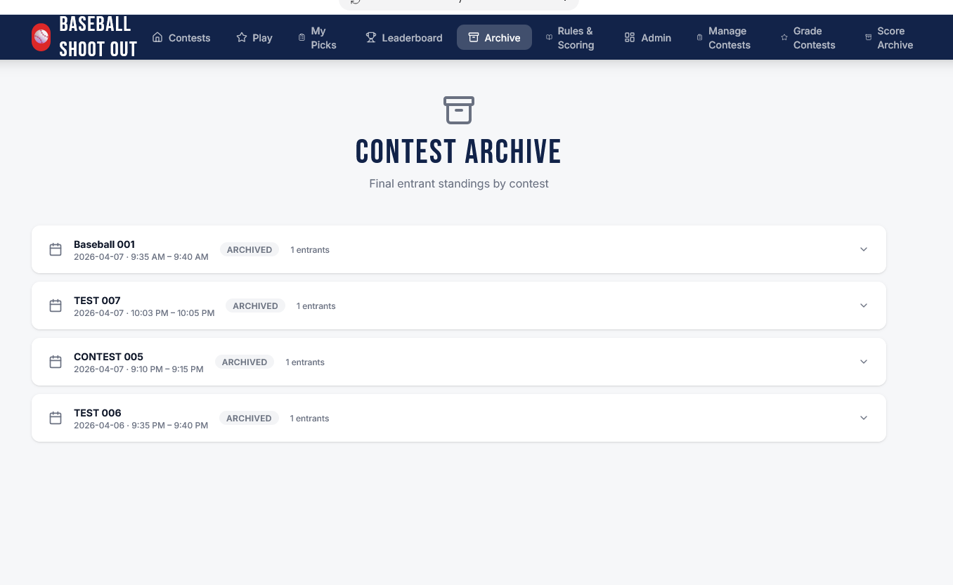Click the trophy icon for Leaderboard
Viewport: 953px width, 585px height.
coord(371,37)
